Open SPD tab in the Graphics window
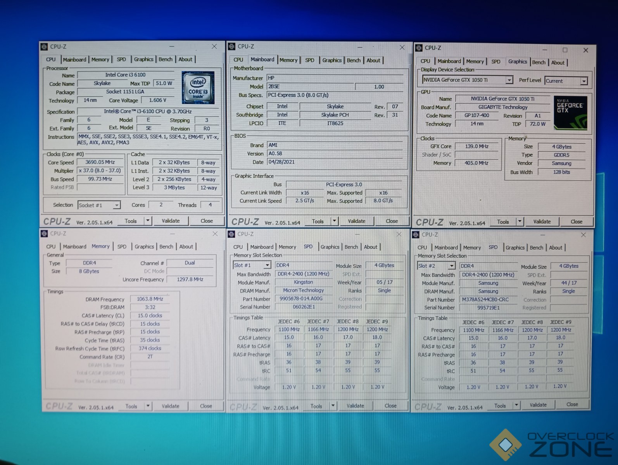The width and height of the screenshot is (618, 465). (x=496, y=62)
